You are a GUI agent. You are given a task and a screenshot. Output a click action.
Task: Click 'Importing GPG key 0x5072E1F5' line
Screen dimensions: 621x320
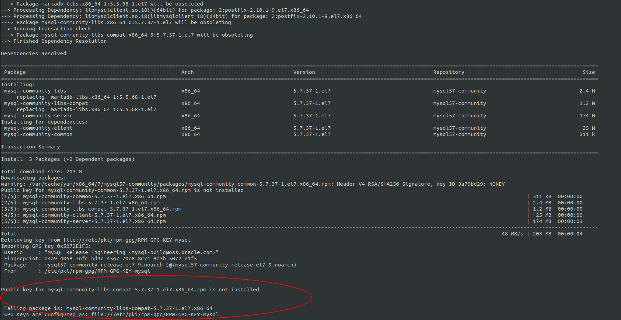[46, 246]
